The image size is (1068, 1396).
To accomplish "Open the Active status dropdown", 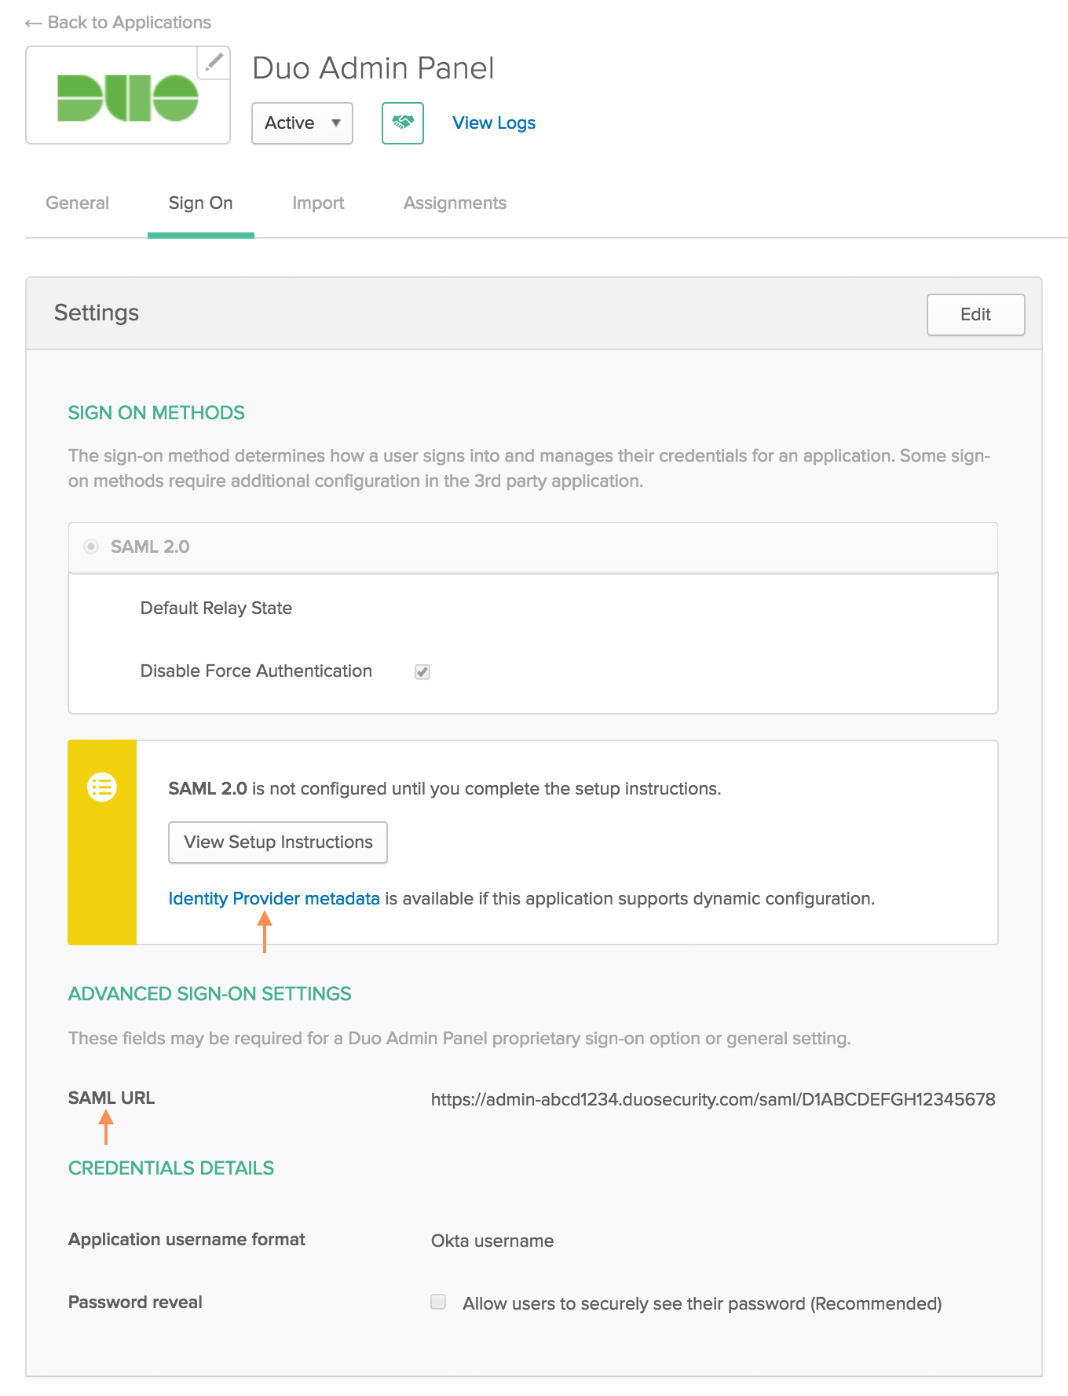I will 302,123.
